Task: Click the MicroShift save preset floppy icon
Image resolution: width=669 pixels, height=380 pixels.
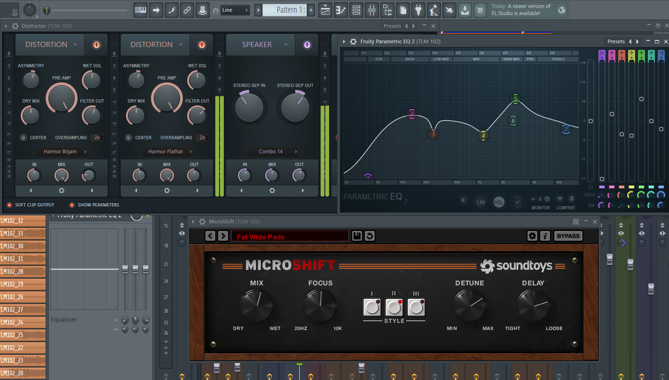Action: tap(357, 236)
